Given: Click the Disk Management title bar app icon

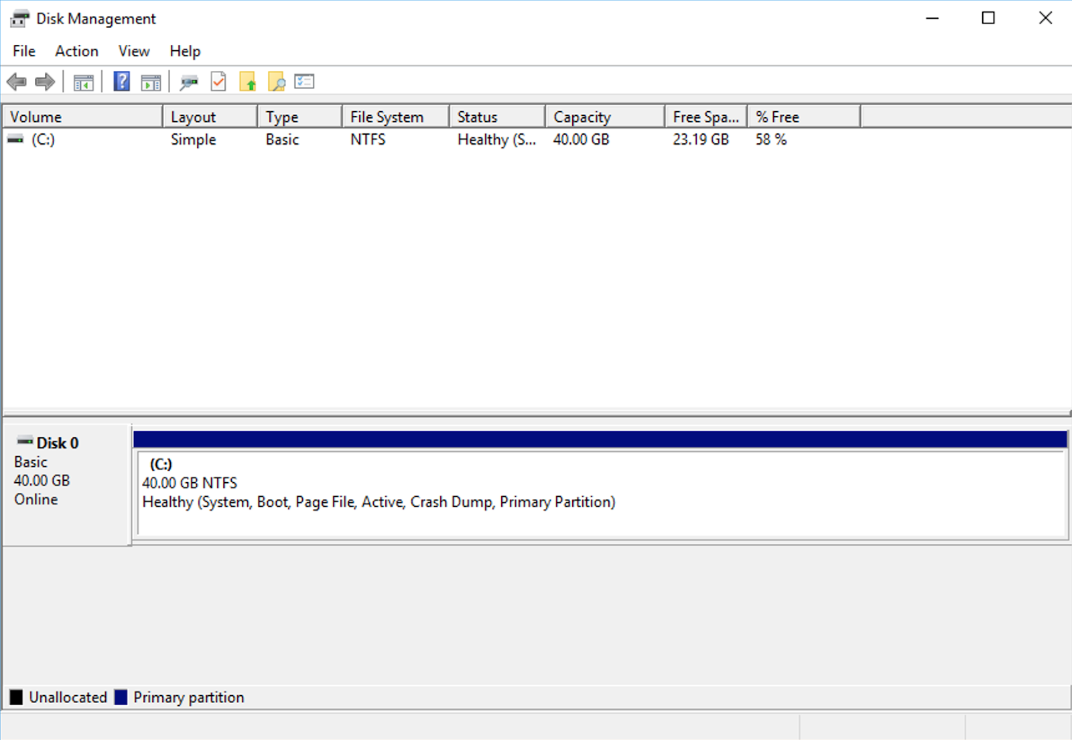Looking at the screenshot, I should tap(20, 19).
